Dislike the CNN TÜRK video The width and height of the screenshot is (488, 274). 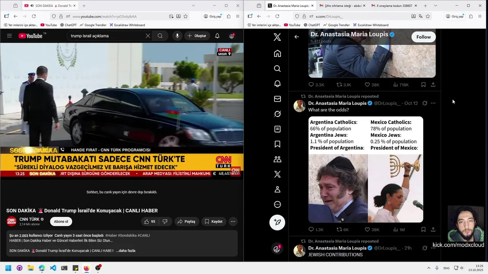pos(165,221)
